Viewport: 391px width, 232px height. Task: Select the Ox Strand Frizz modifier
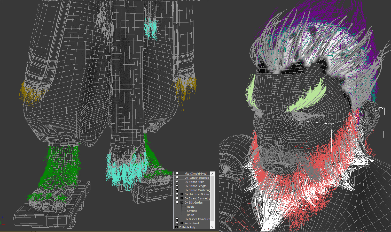pyautogui.click(x=194, y=182)
